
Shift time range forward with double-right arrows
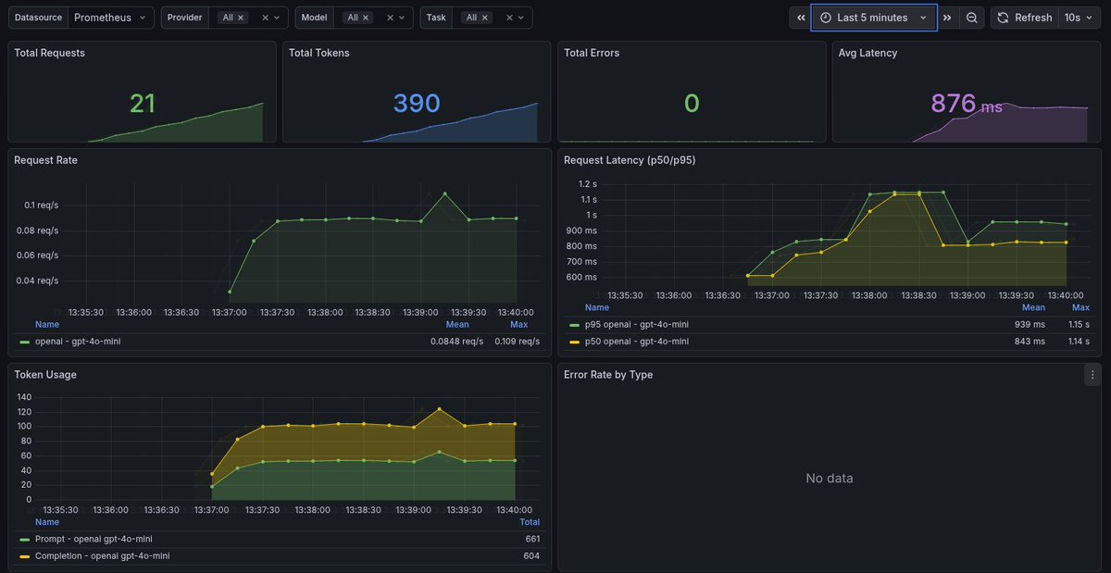(x=947, y=18)
